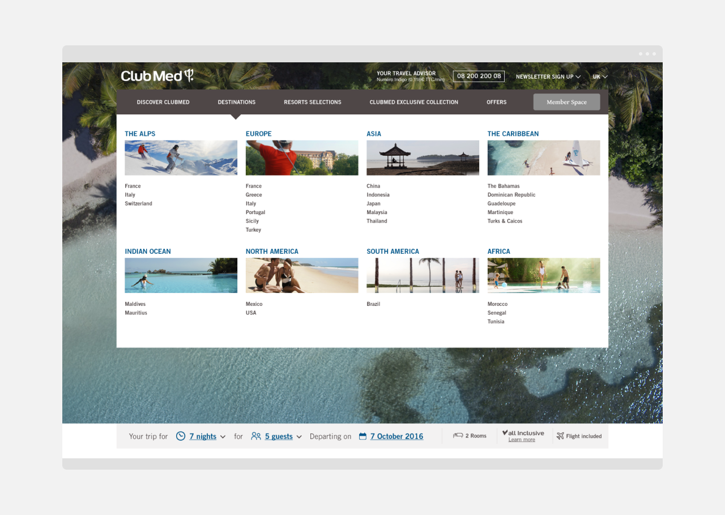Open the North America heading link
Screen dimensions: 725x515
coord(272,252)
